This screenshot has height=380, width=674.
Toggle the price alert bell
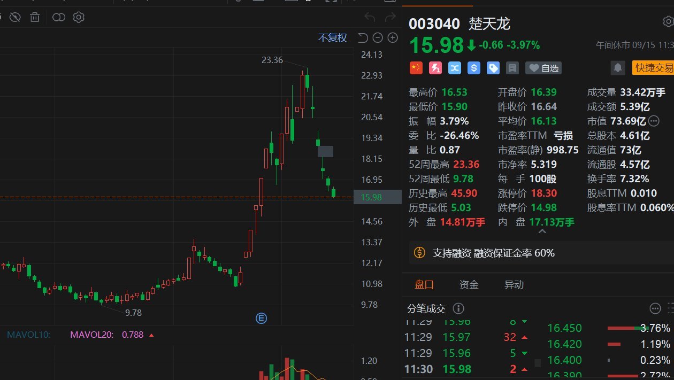click(x=618, y=68)
